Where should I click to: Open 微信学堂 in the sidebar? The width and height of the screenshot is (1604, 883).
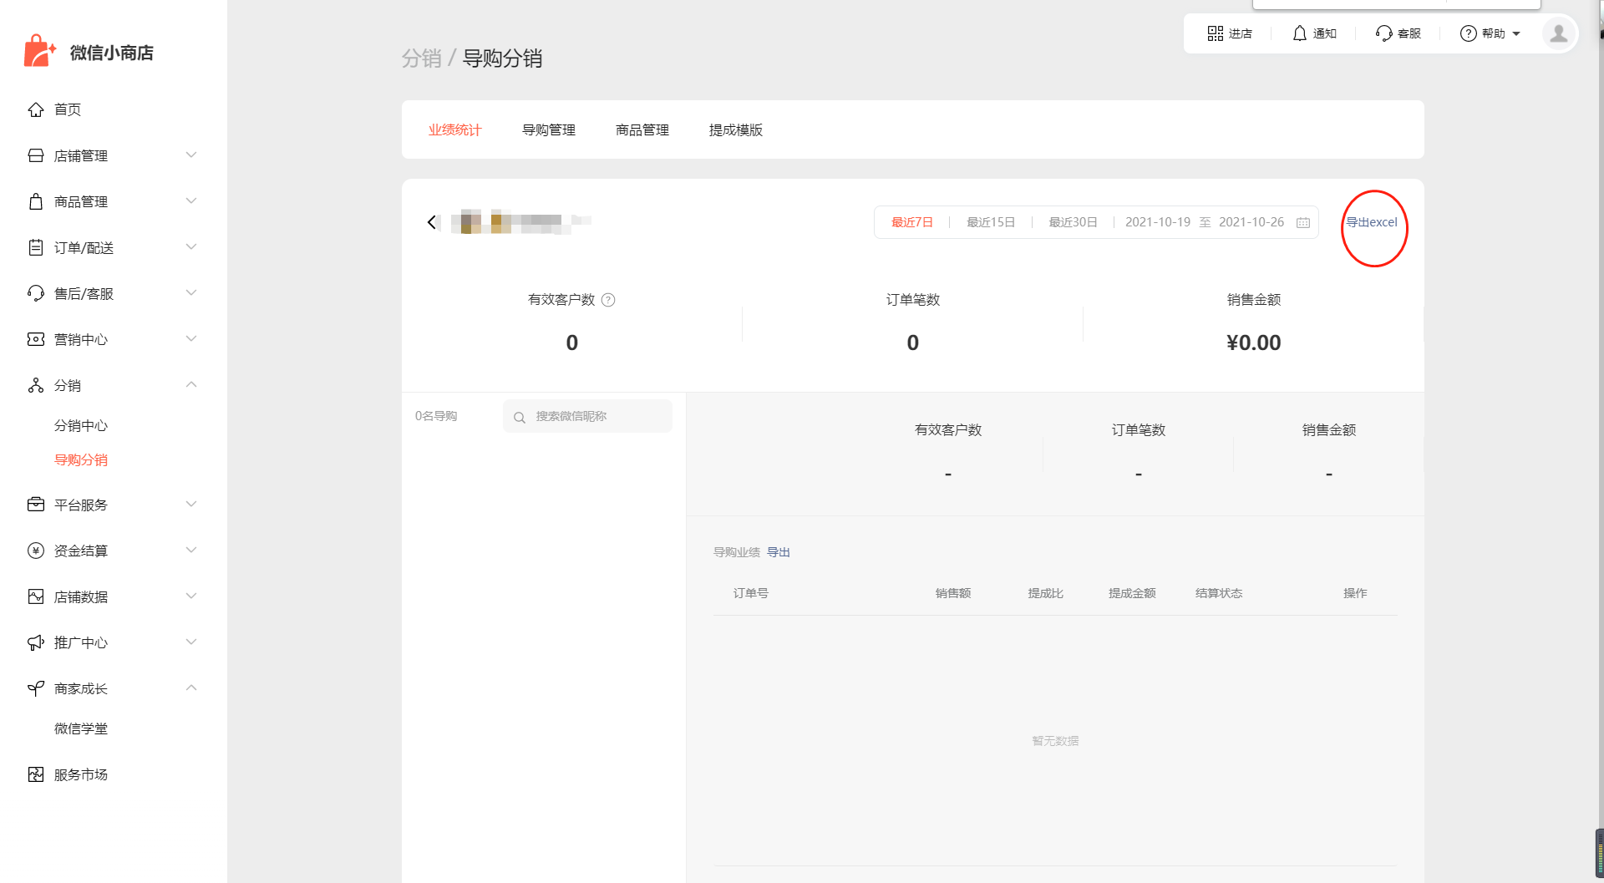pos(81,728)
